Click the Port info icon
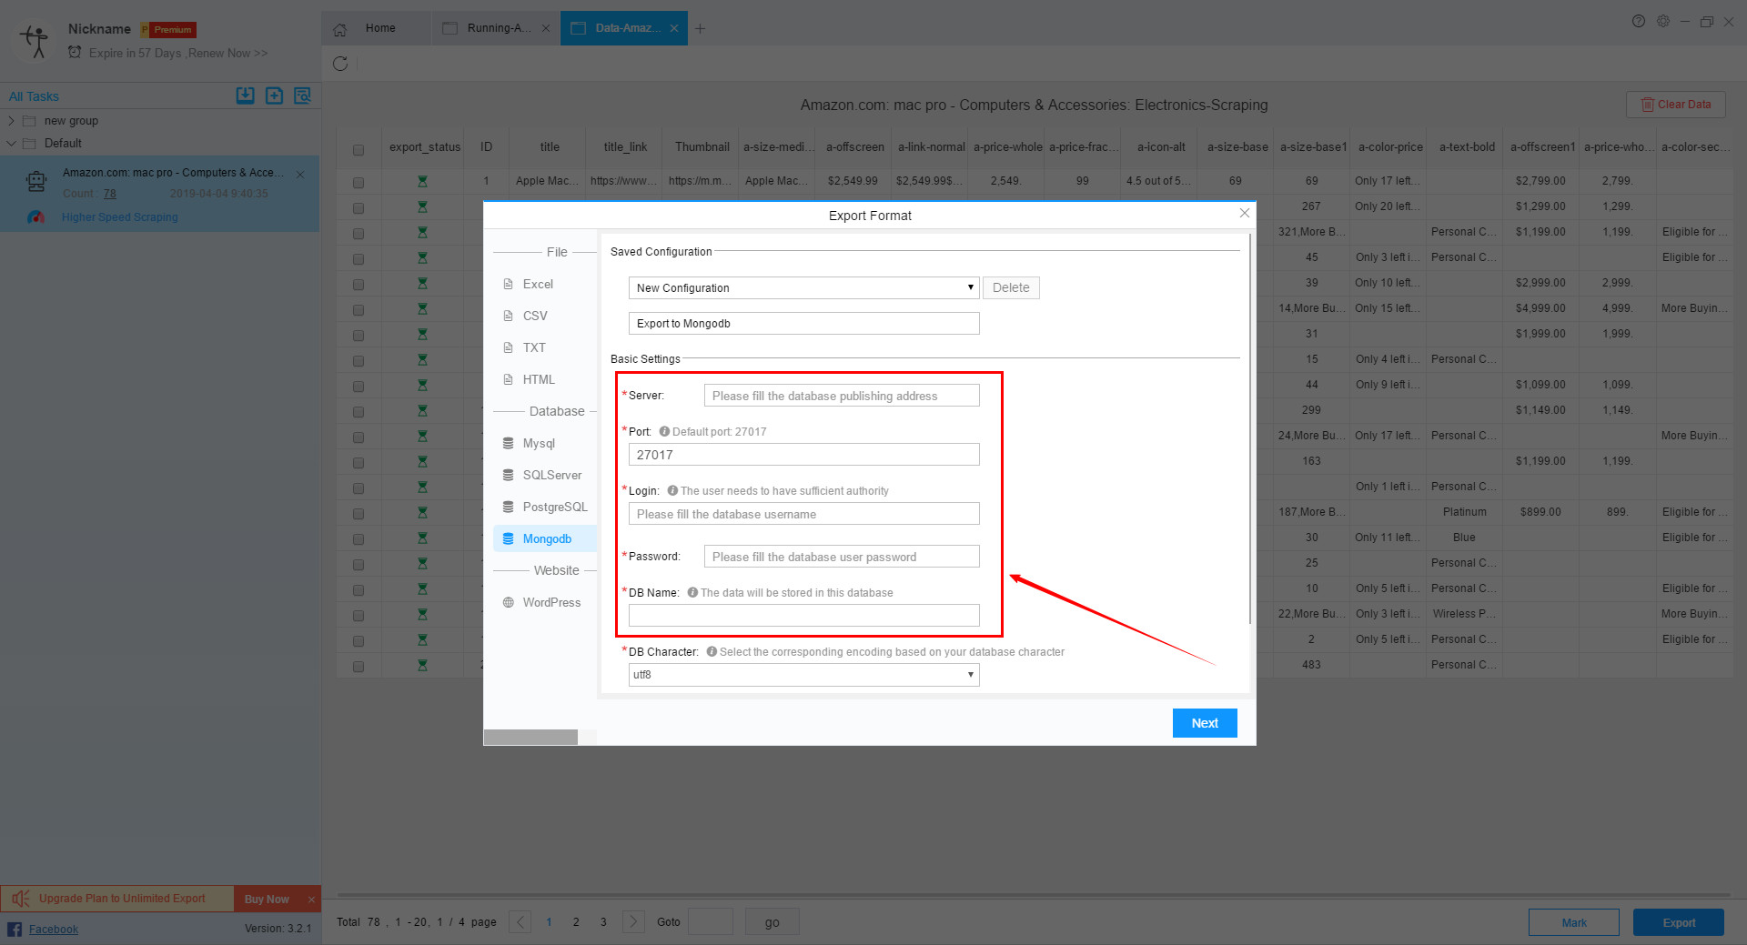The width and height of the screenshot is (1747, 945). tap(664, 432)
